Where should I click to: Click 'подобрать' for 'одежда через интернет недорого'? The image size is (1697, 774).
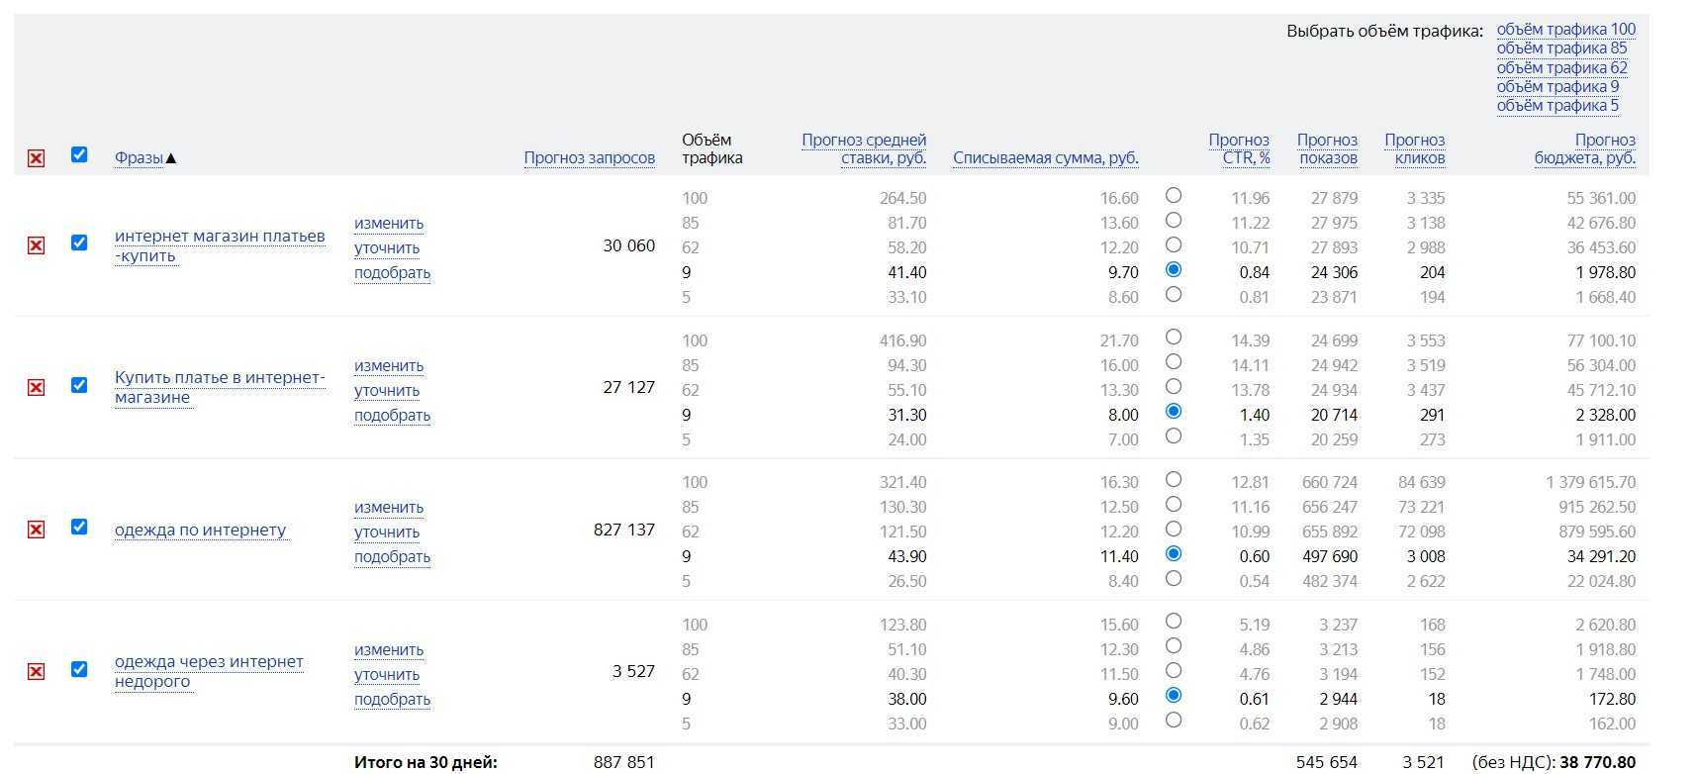click(392, 700)
